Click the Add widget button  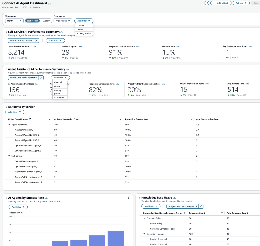(221, 3)
